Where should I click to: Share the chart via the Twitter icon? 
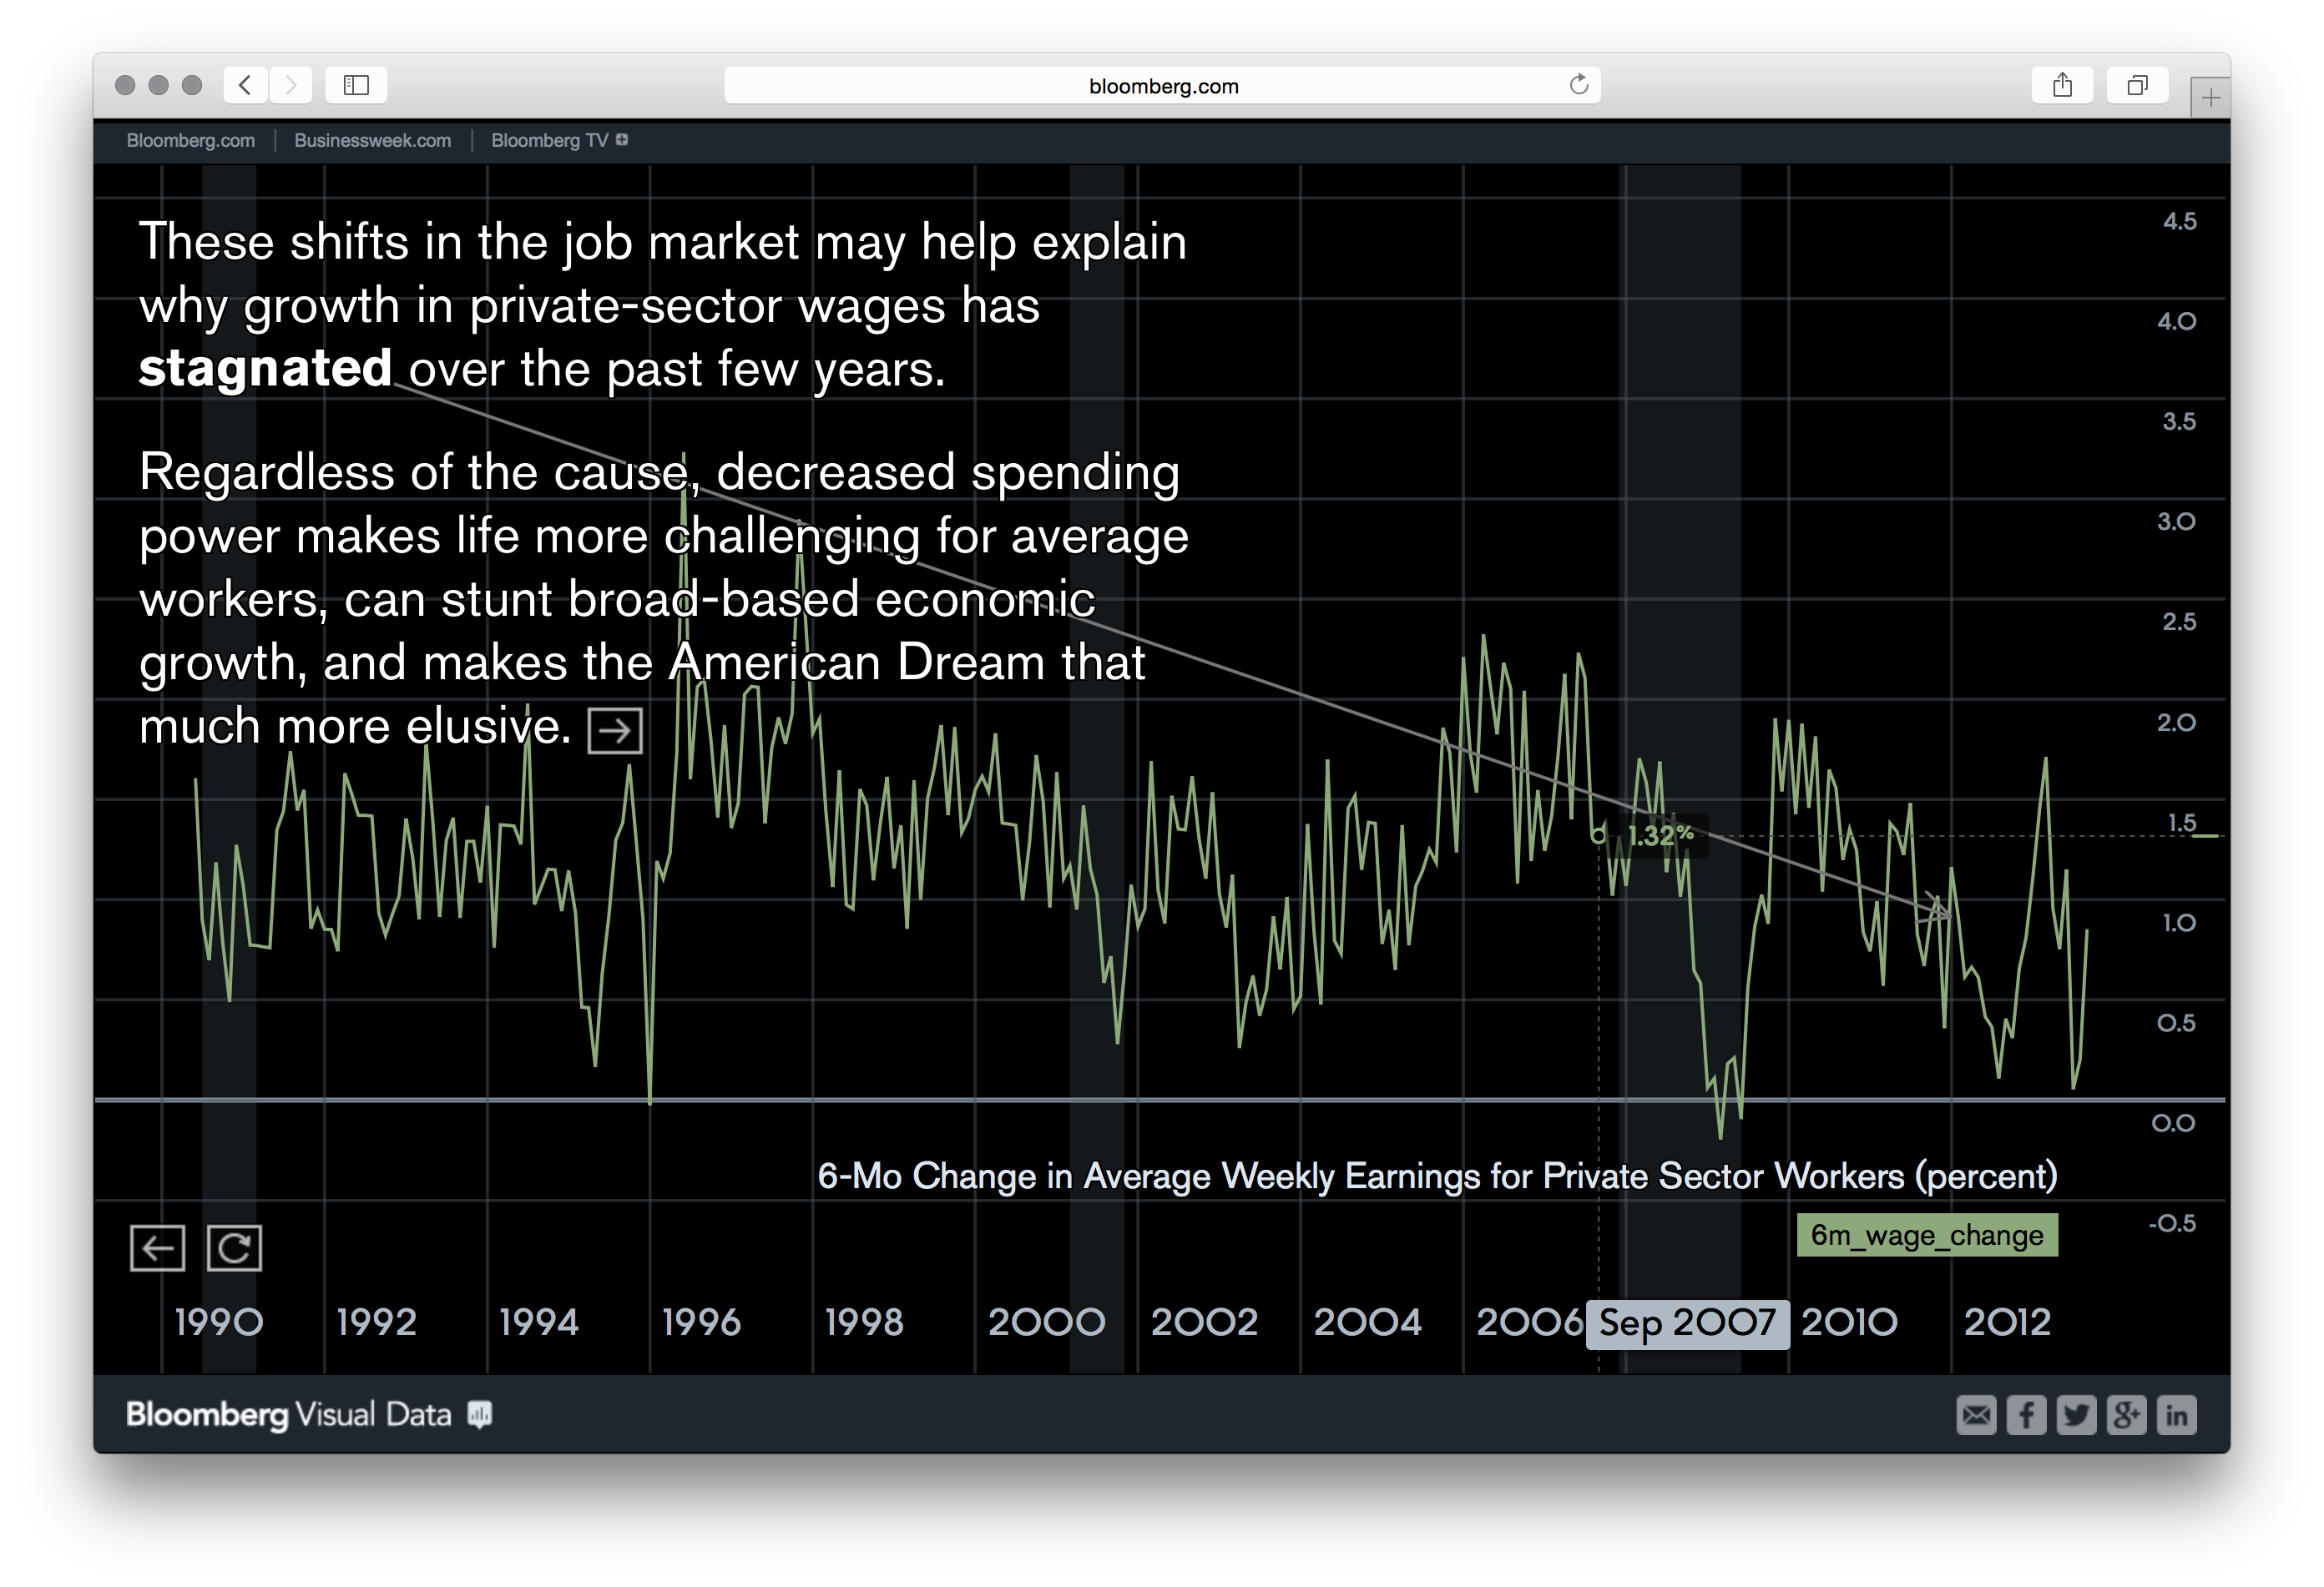[2077, 1415]
